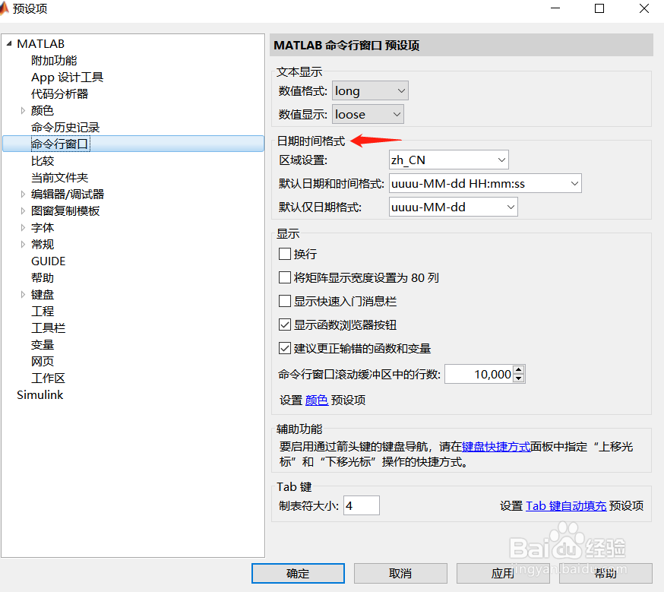Image resolution: width=664 pixels, height=592 pixels.
Task: Click the MATLAB logo in title bar
Action: click(x=4, y=8)
